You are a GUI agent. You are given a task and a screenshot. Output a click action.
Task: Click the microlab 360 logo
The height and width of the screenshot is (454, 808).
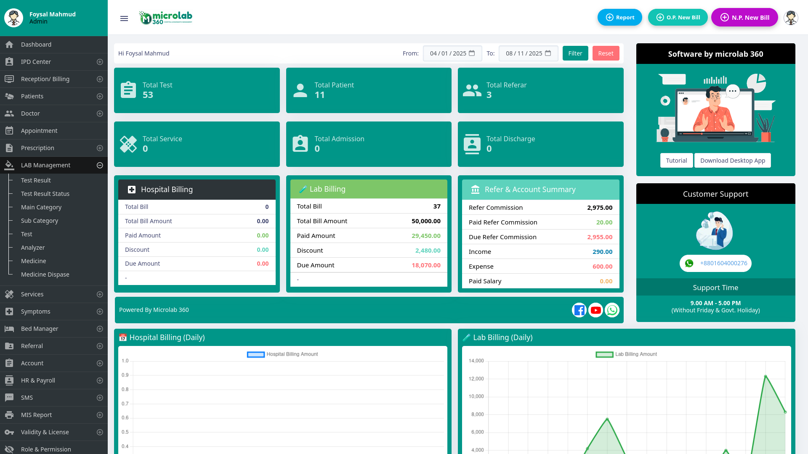(165, 18)
